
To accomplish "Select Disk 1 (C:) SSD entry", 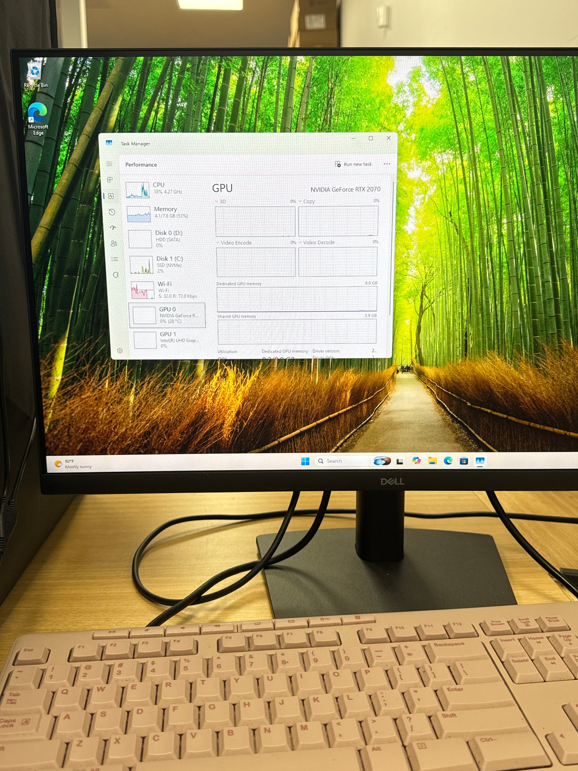I will point(167,264).
